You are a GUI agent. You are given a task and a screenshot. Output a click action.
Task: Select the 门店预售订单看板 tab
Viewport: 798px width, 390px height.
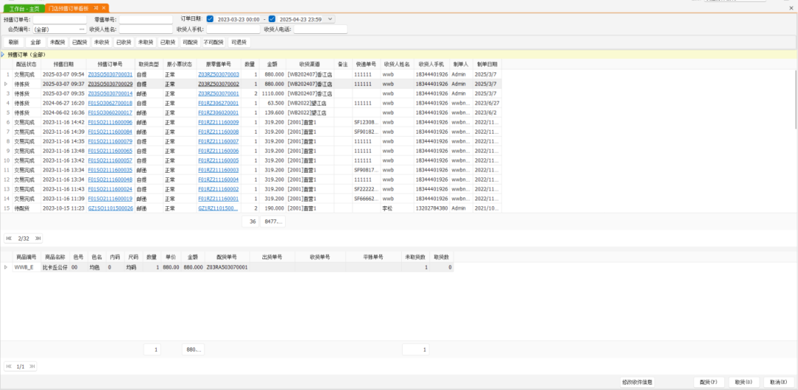coord(69,9)
